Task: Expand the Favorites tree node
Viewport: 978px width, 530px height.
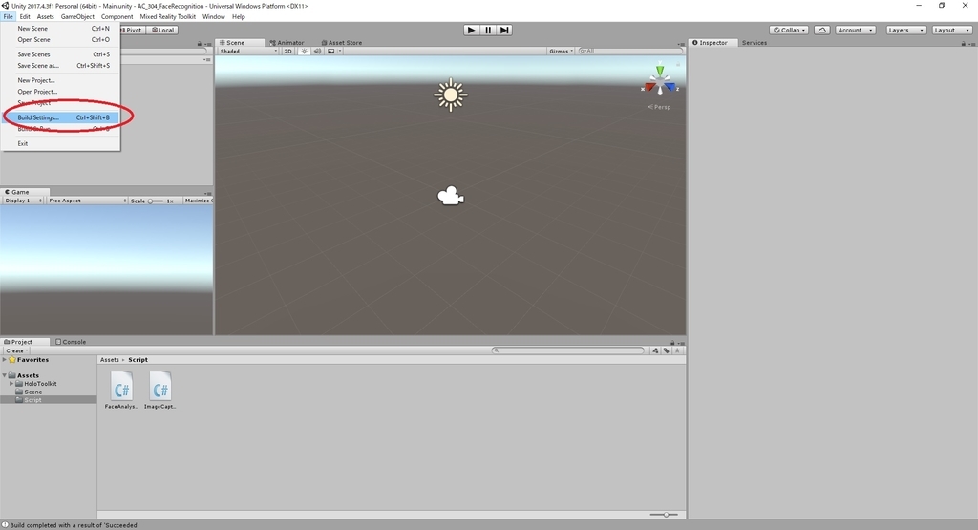Action: click(x=5, y=360)
